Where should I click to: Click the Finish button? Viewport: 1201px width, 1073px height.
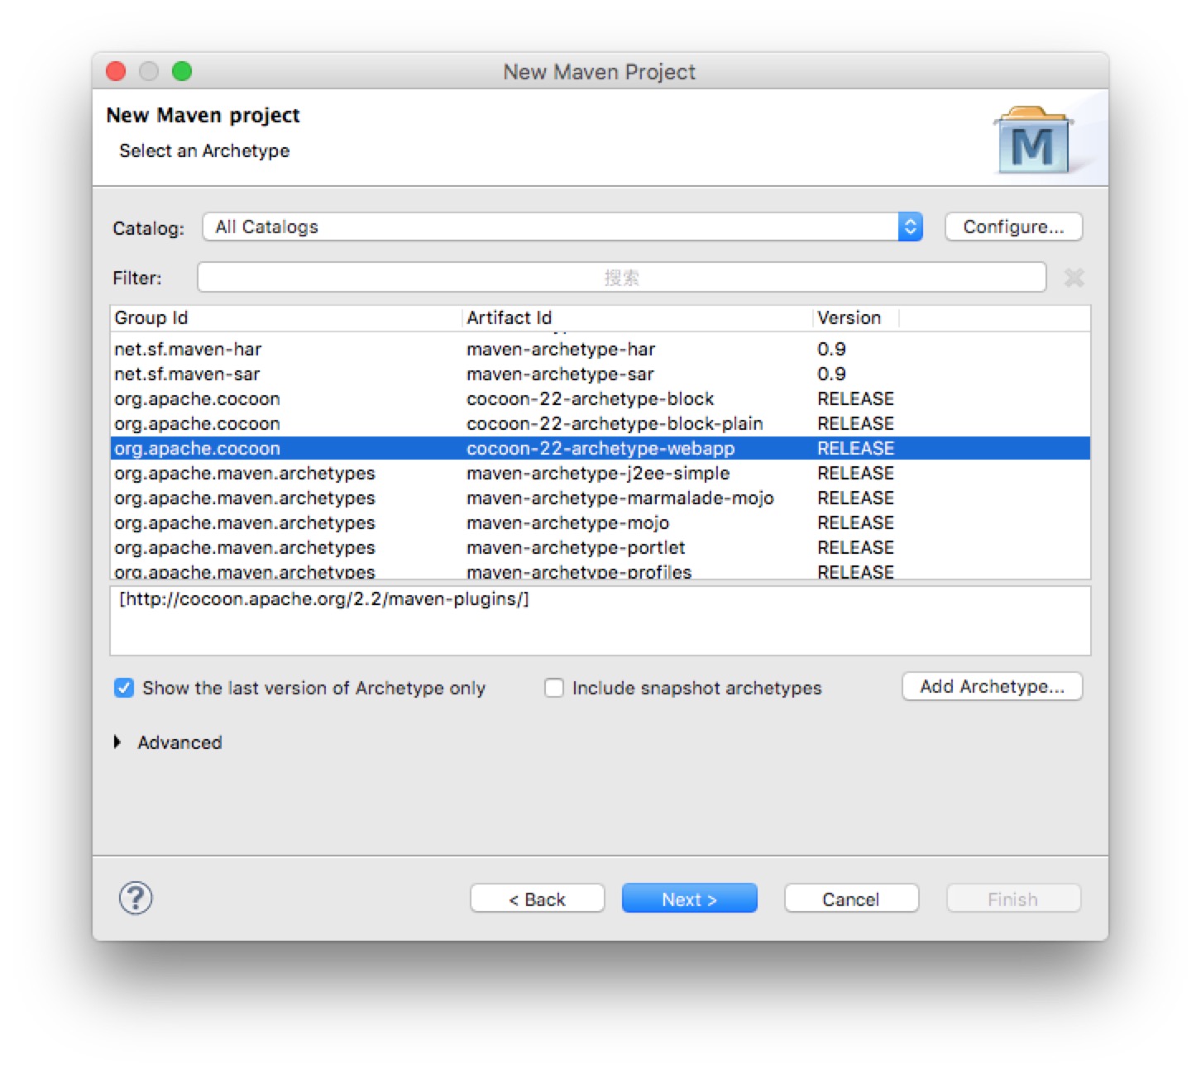click(1013, 899)
